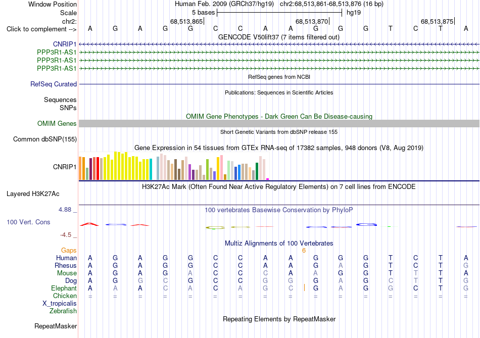The width and height of the screenshot is (480, 338).
Task: Click the H3K27Ac Mark track title
Action: click(x=279, y=187)
